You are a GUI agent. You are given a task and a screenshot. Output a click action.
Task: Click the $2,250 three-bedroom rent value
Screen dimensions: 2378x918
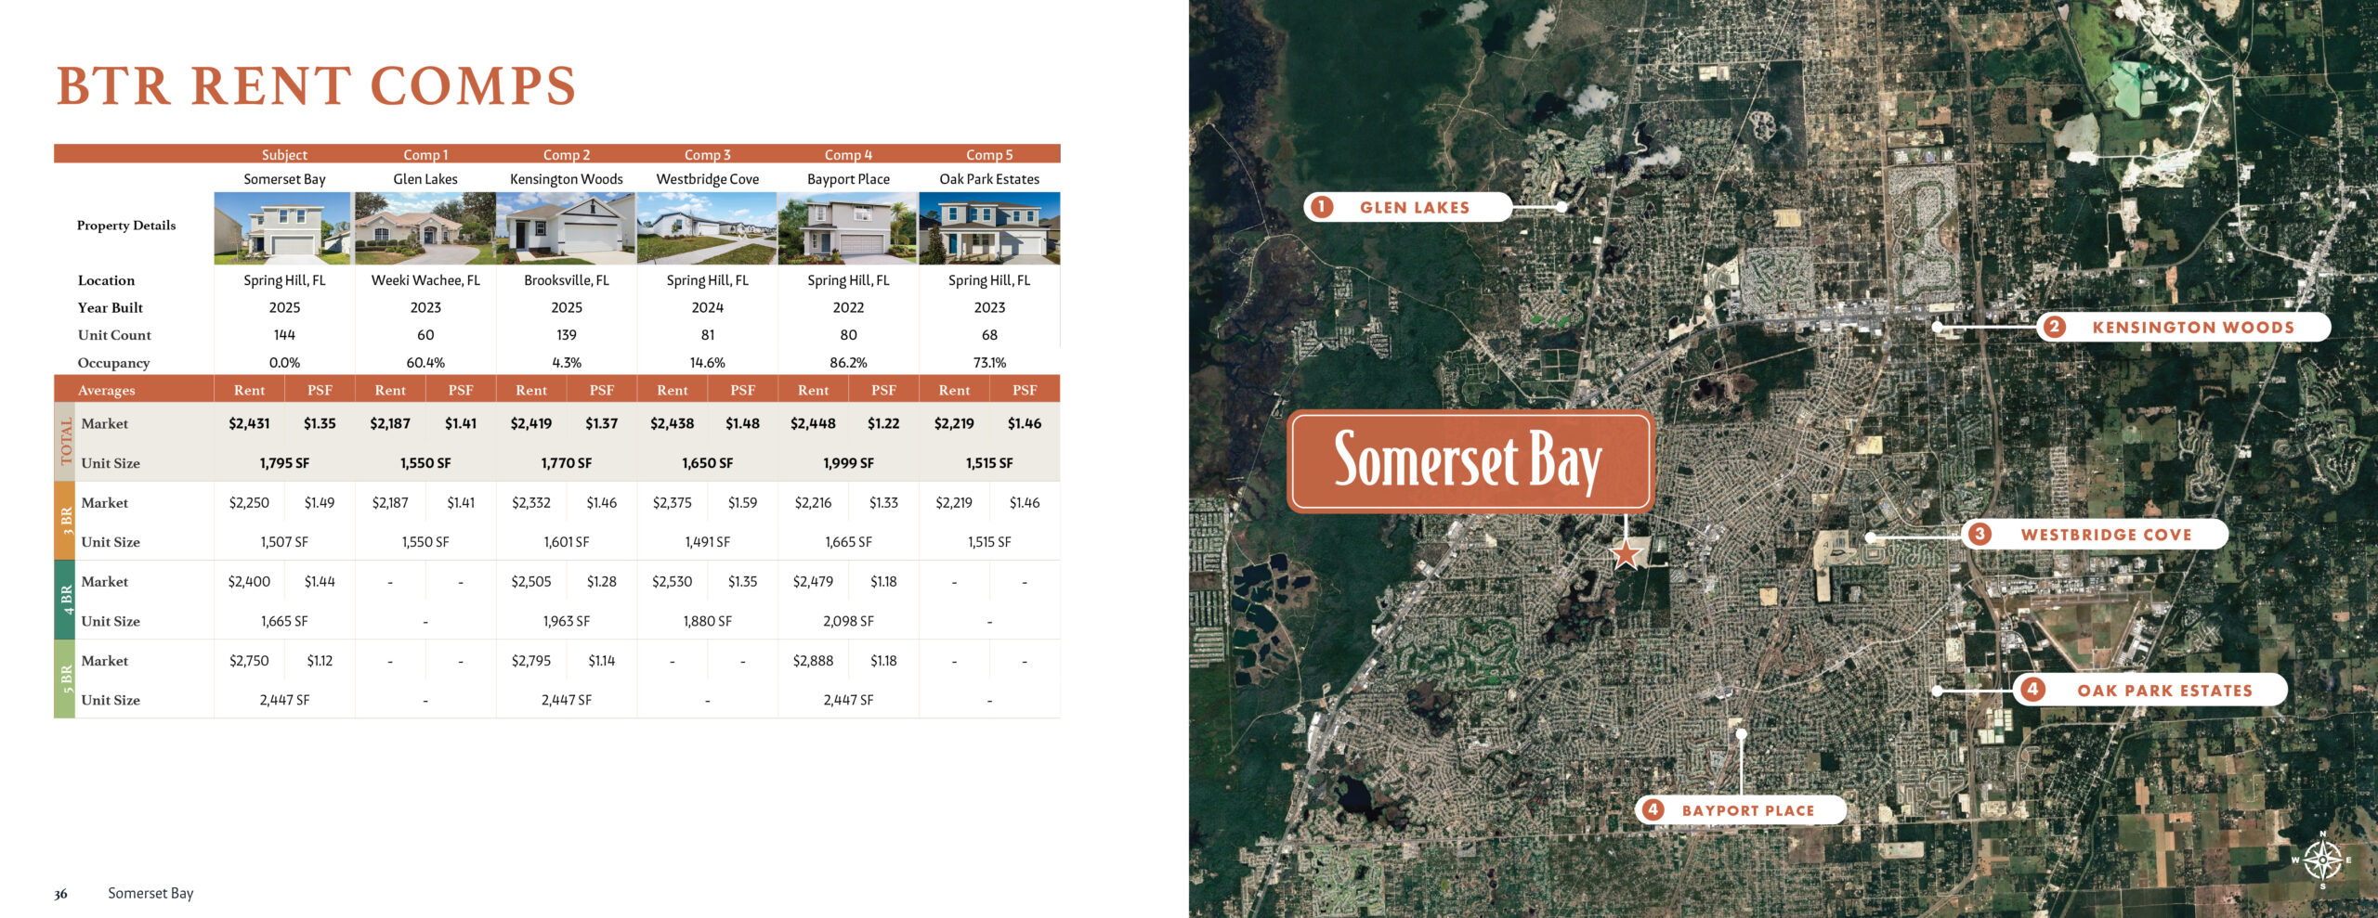(x=249, y=503)
